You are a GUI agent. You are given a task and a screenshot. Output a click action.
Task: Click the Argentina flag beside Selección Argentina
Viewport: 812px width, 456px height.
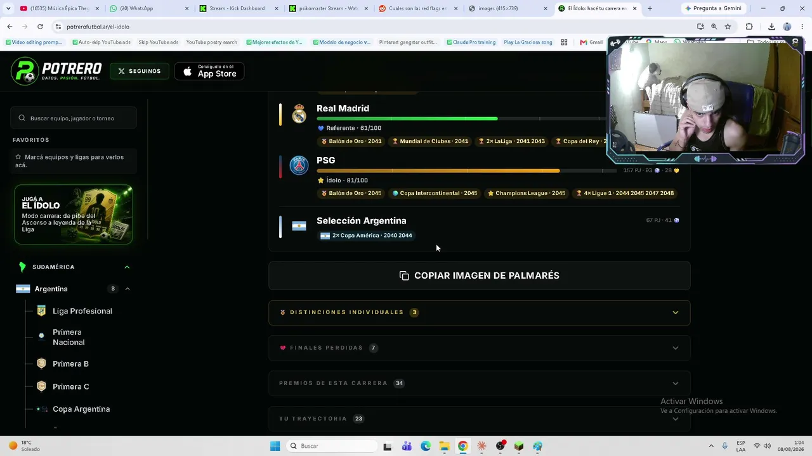click(299, 226)
